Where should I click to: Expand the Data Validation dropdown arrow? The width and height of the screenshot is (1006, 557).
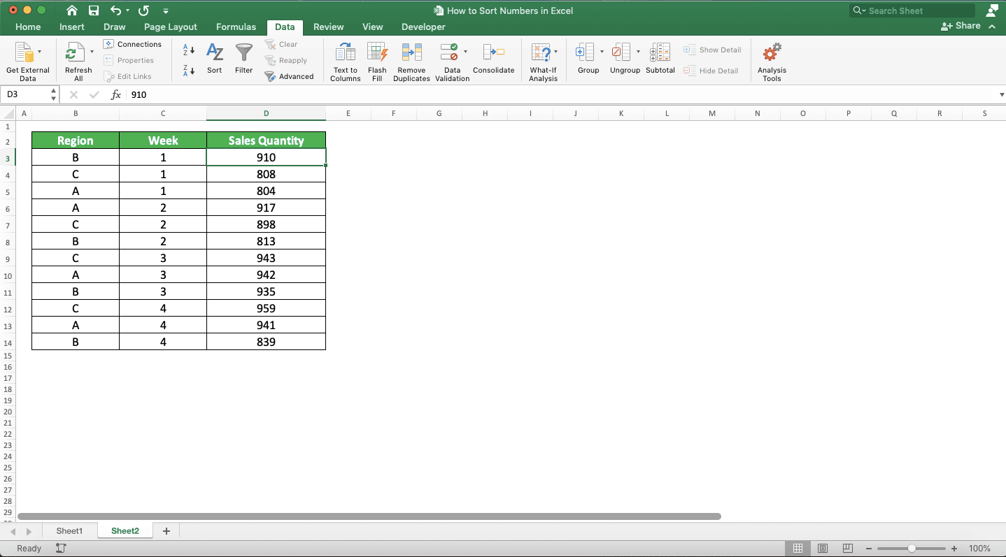pos(465,51)
